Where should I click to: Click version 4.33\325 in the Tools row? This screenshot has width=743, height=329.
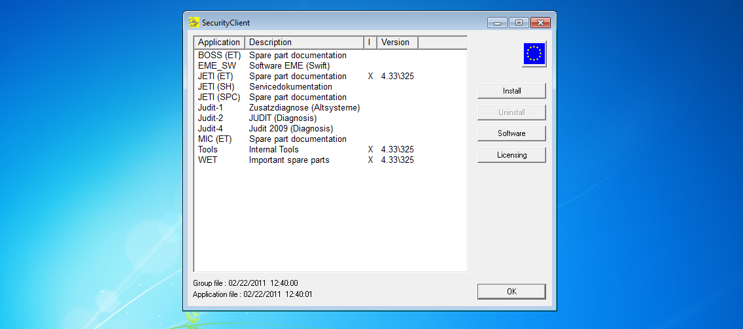coord(398,149)
